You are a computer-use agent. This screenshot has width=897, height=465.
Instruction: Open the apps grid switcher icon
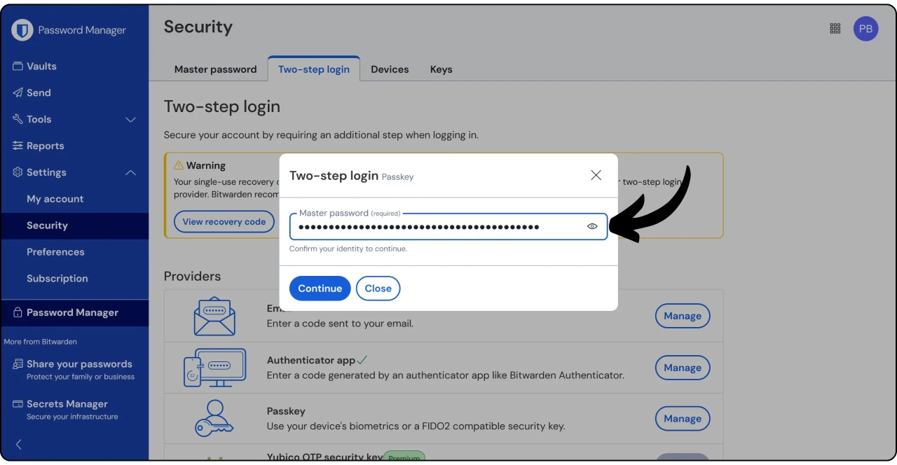(x=835, y=29)
